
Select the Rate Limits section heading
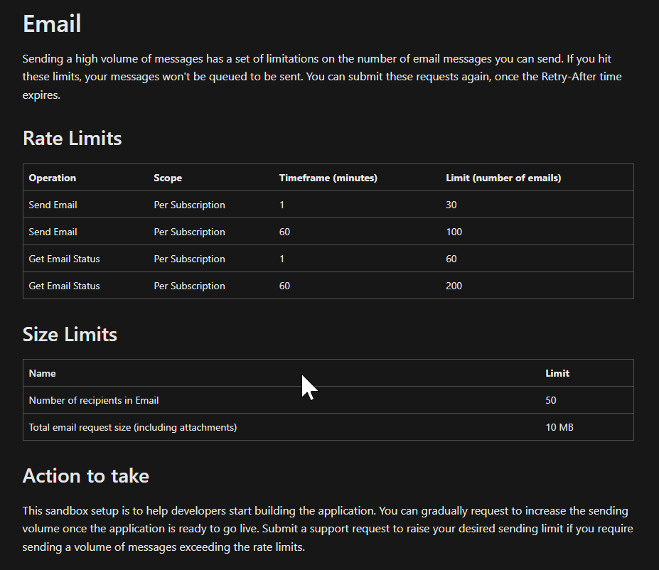[71, 139]
